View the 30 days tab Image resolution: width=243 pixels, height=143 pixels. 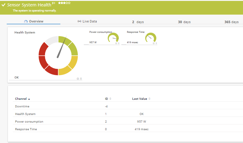click(x=184, y=22)
